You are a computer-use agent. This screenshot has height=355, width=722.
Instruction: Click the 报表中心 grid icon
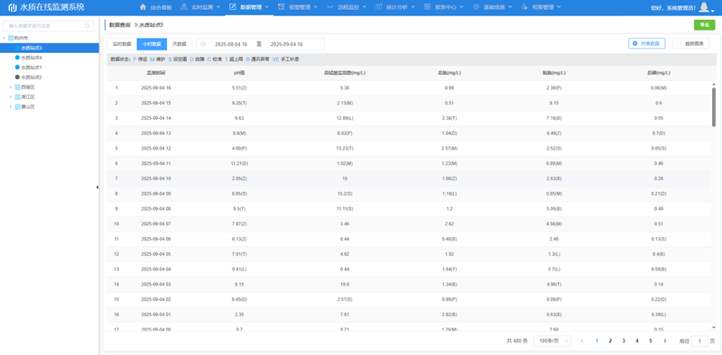pos(427,7)
